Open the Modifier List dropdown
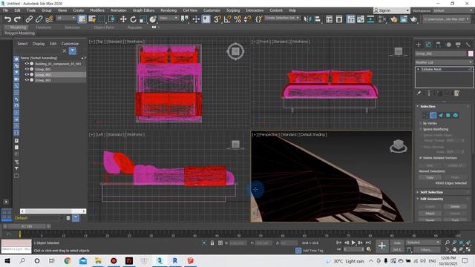The image size is (475, 267). [444, 62]
